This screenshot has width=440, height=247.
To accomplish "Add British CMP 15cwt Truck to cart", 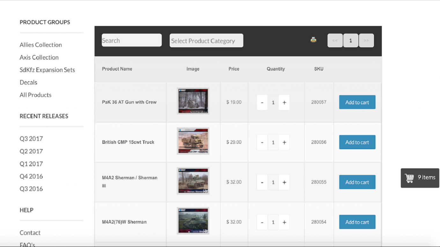I will (x=357, y=142).
